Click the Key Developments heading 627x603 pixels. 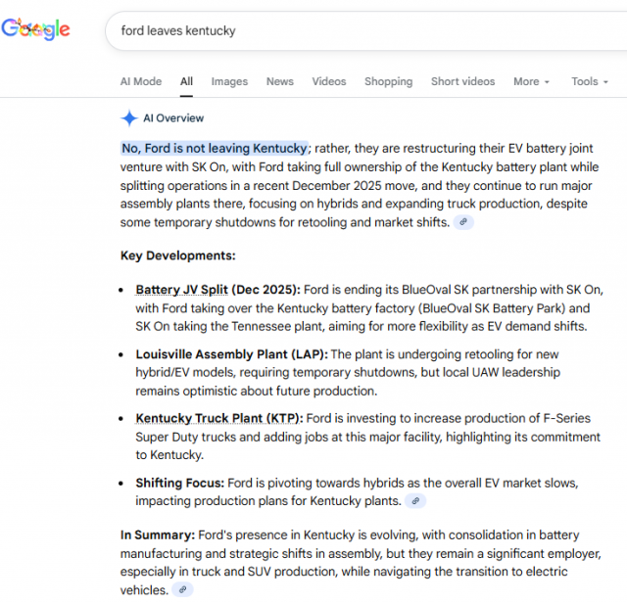click(177, 255)
